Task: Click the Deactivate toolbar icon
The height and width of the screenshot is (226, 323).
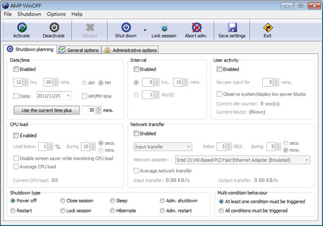Action: click(x=54, y=27)
